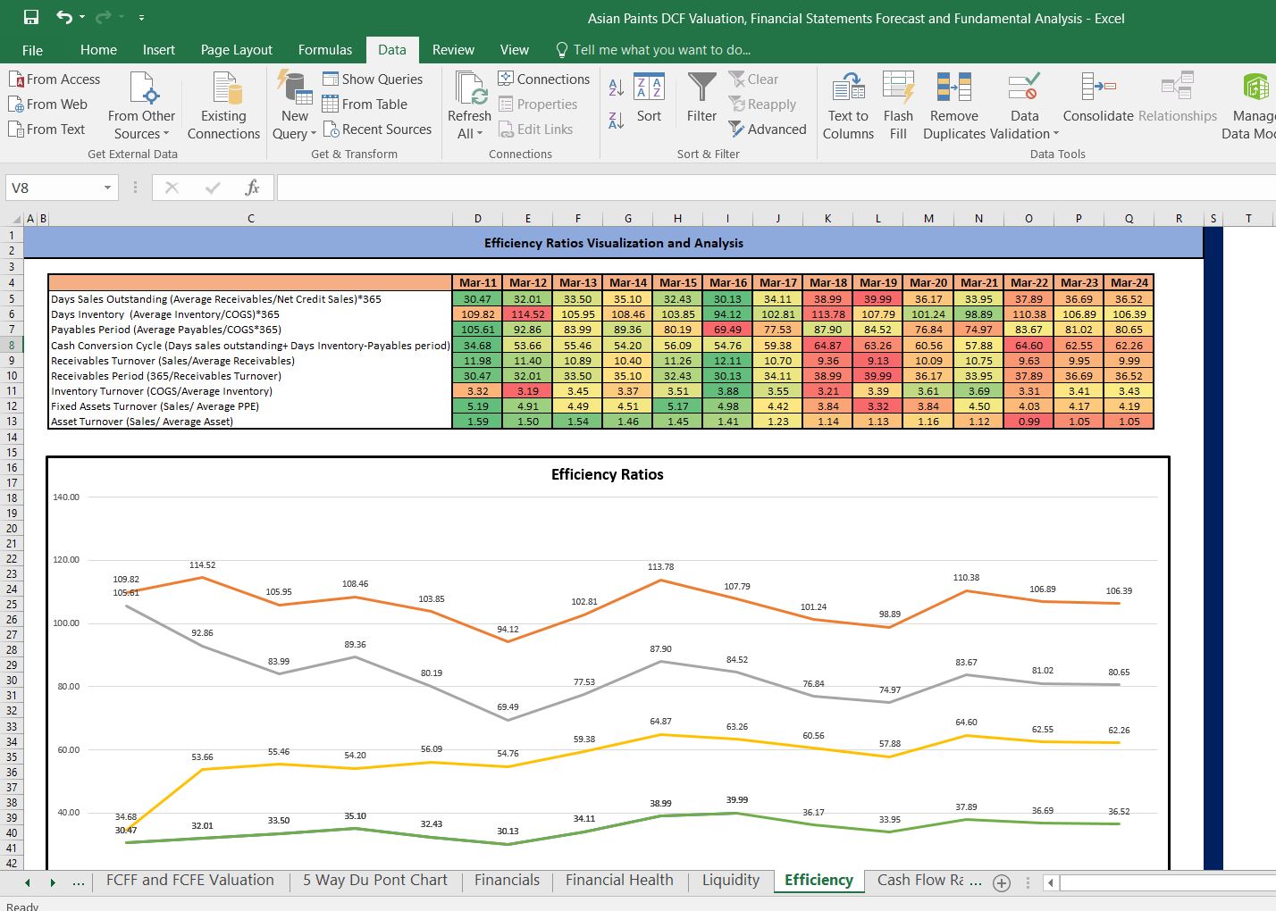
Task: Click Cash Conversion Cycle row label
Action: pyautogui.click(x=250, y=346)
